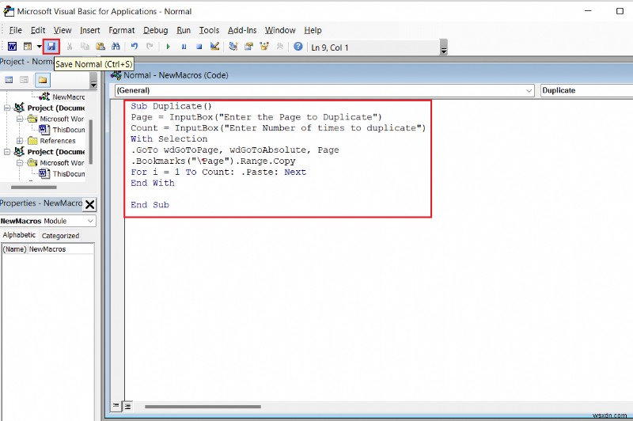Switch to the Categorized properties tab
This screenshot has height=421, width=633.
pos(60,236)
